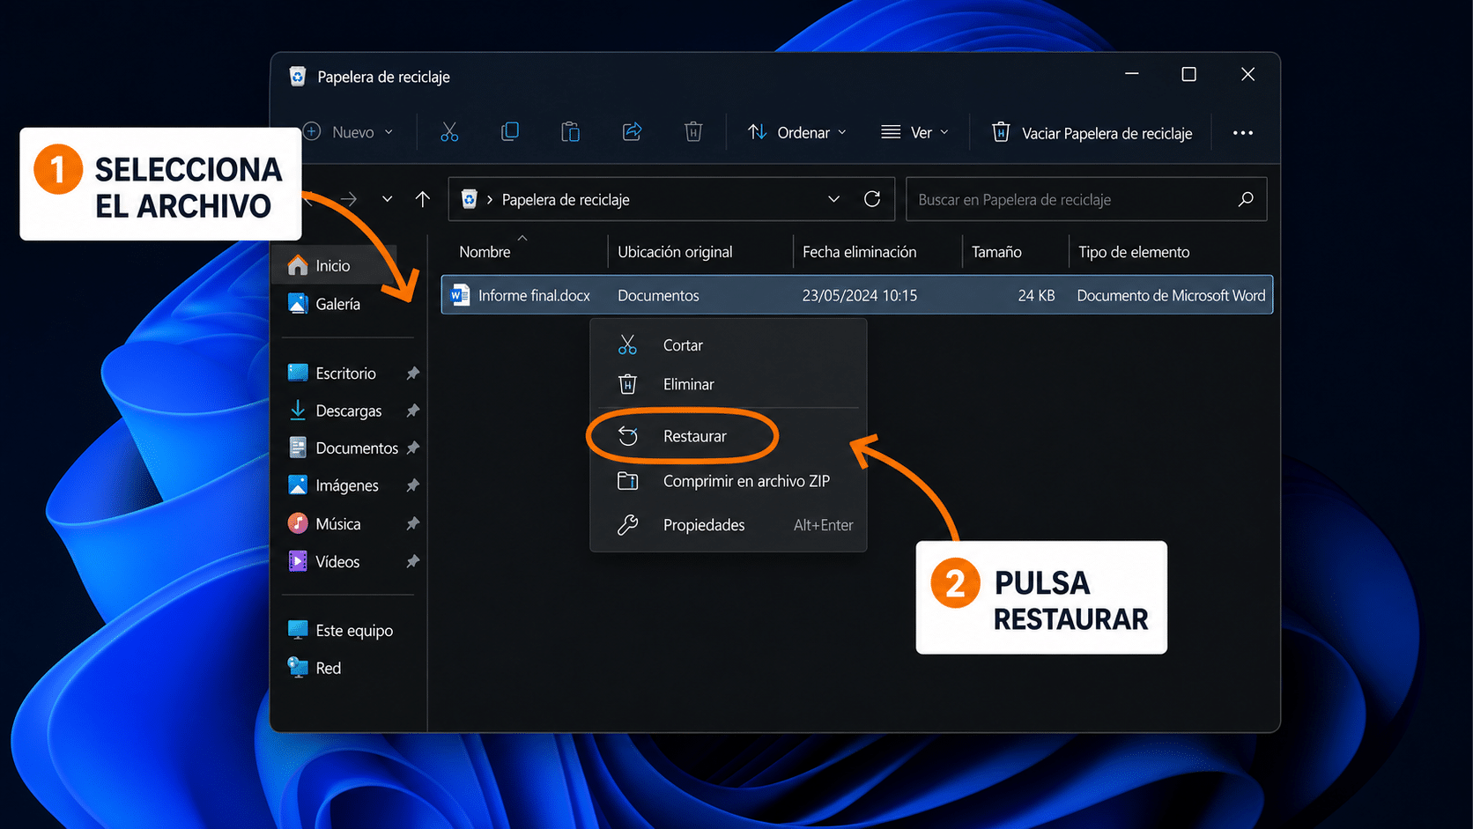Select the Informe final.docx file name
Image resolution: width=1473 pixels, height=829 pixels.
click(534, 296)
